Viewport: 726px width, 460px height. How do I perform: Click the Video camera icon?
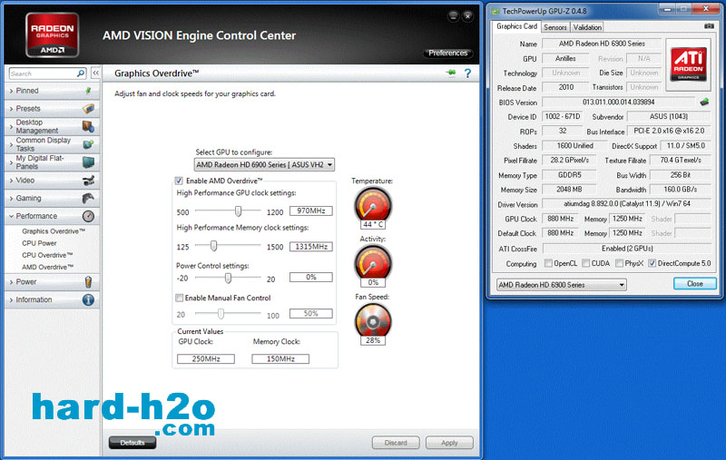[x=88, y=181]
